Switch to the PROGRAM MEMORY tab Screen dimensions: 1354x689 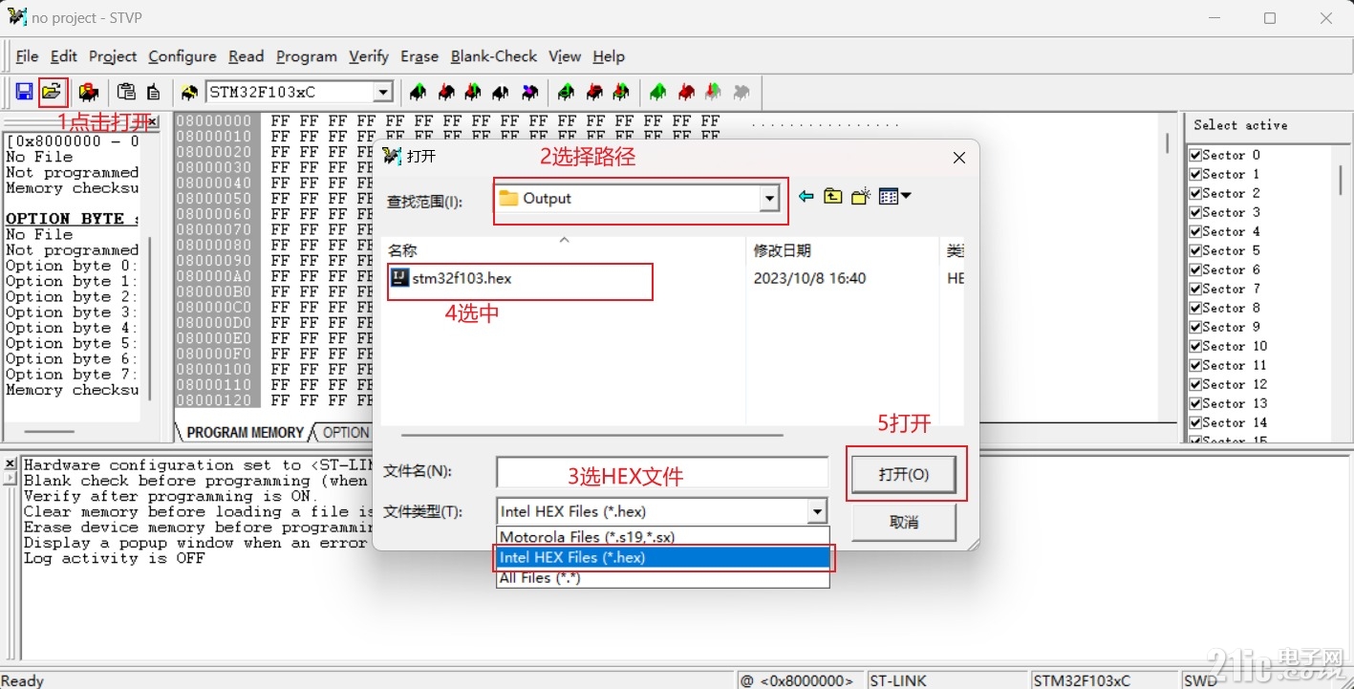click(245, 433)
